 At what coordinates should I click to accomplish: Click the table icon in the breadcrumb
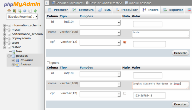point(126,3)
